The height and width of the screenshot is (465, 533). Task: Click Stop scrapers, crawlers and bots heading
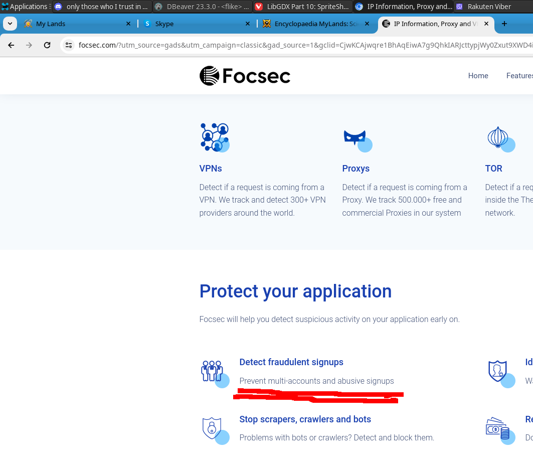(x=305, y=419)
